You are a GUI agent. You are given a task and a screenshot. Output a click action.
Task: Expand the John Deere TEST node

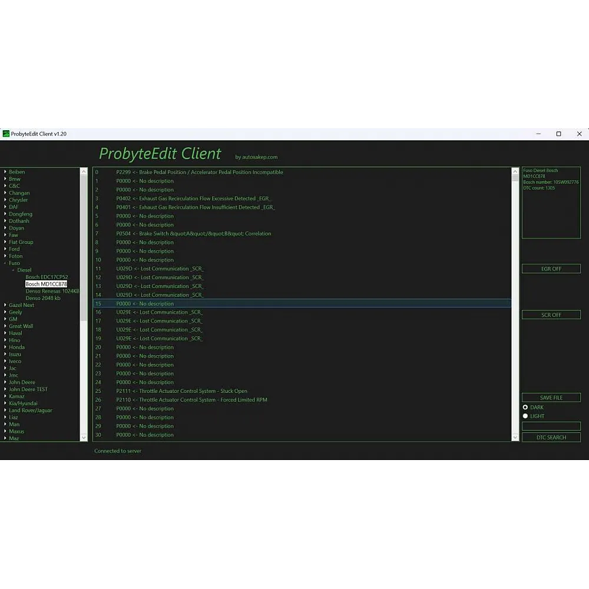point(5,389)
